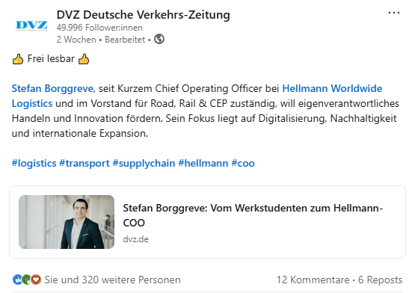View list of 320 weitere Personen reactions

(112, 280)
